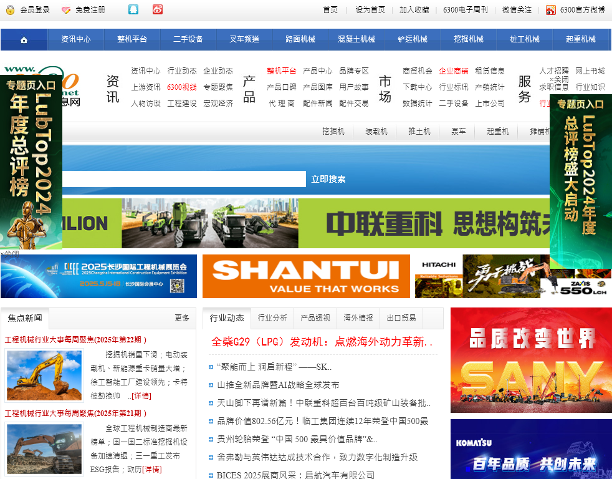
Task: Click the free registration heart icon
Action: click(x=66, y=10)
